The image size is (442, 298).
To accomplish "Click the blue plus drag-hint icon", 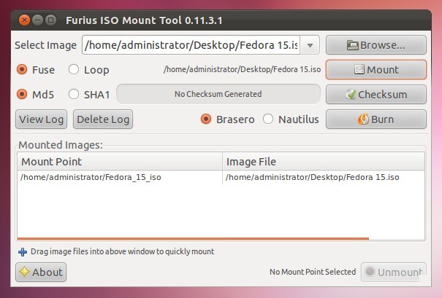I will 23,252.
